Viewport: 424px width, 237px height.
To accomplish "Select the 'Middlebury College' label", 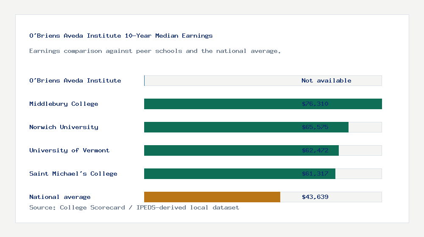I will point(64,104).
